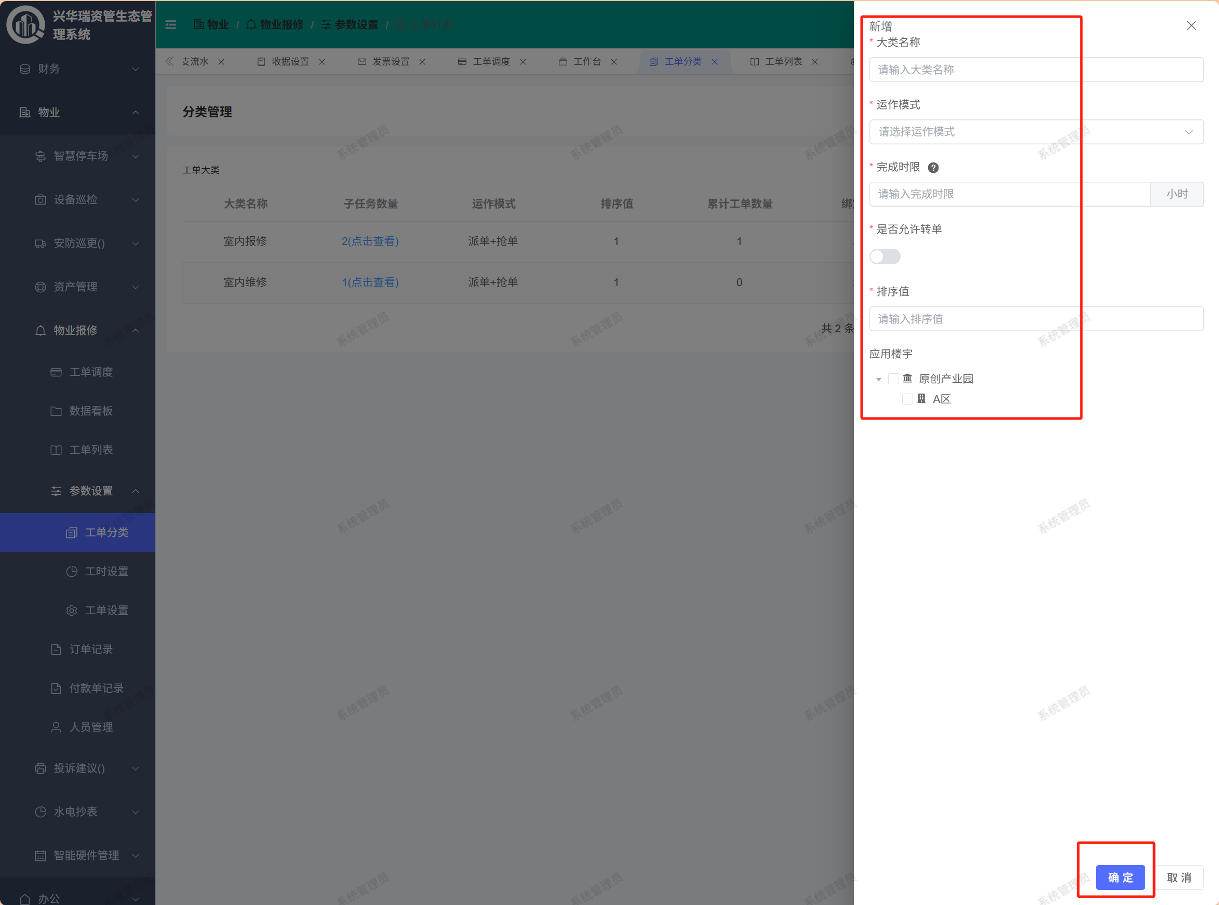Check the 原创产业园 checkbox
The image size is (1219, 905).
pos(893,379)
